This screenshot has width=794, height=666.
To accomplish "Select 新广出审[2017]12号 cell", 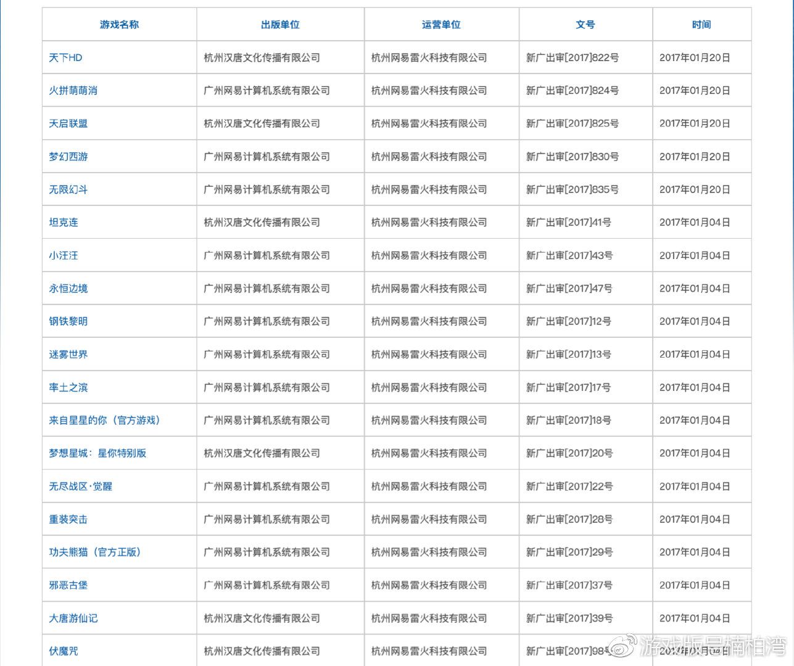I will pos(585,321).
